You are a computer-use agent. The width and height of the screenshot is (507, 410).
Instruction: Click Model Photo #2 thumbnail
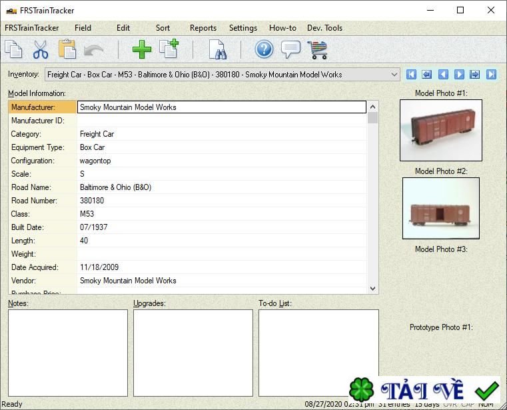(440, 208)
